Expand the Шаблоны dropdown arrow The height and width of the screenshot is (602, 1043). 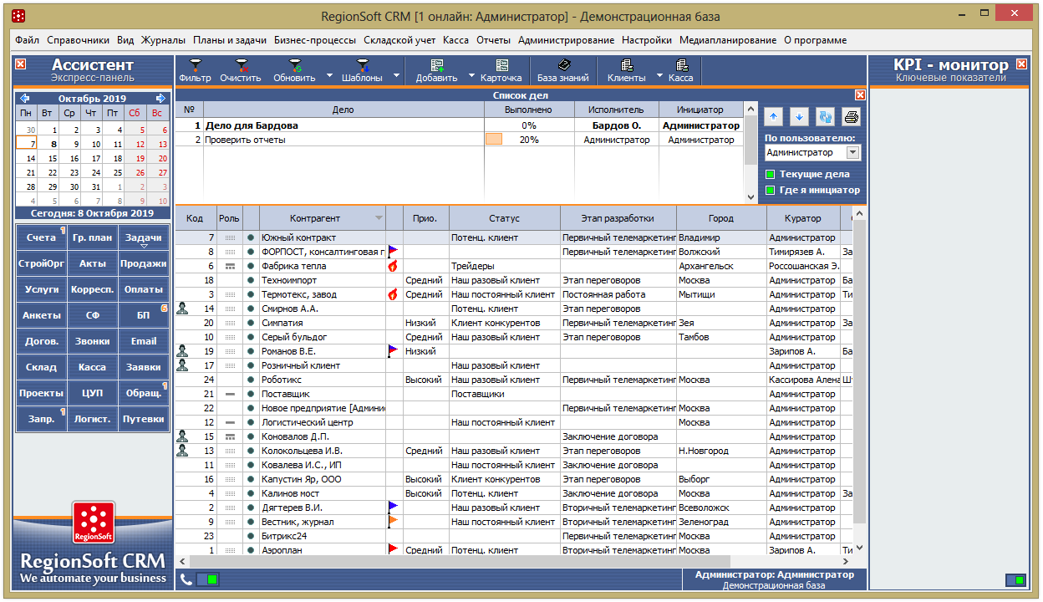[396, 76]
